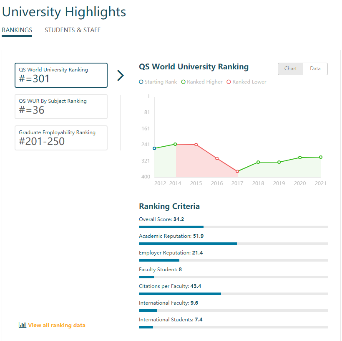Open View all ranking data link
Viewport: 342px width, 341px height.
click(x=57, y=325)
